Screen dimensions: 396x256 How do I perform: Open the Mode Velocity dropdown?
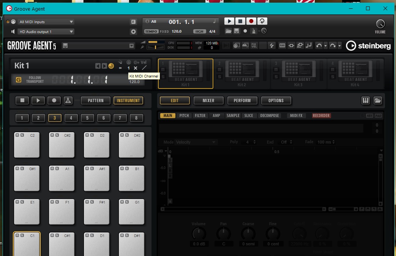coord(196,142)
